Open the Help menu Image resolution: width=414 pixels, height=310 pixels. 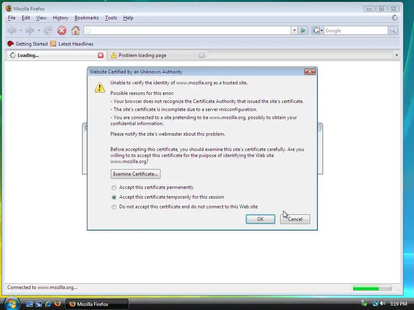click(x=128, y=18)
